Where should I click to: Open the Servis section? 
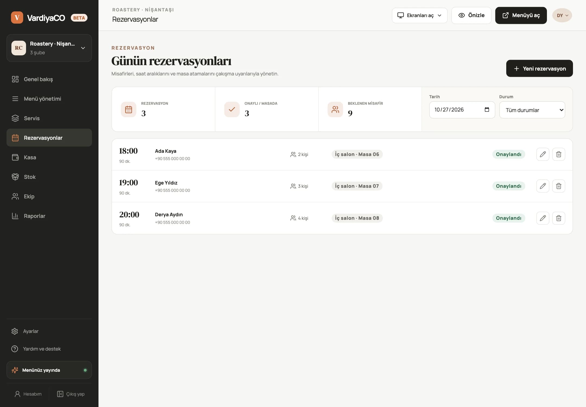pyautogui.click(x=49, y=118)
